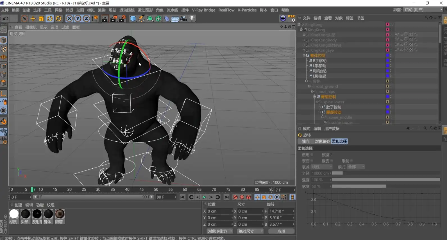Toggle the 橡皮 checkbox

(x=332, y=161)
